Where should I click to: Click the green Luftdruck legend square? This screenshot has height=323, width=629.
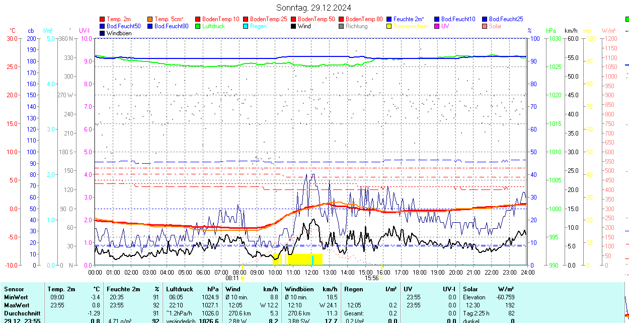point(198,26)
